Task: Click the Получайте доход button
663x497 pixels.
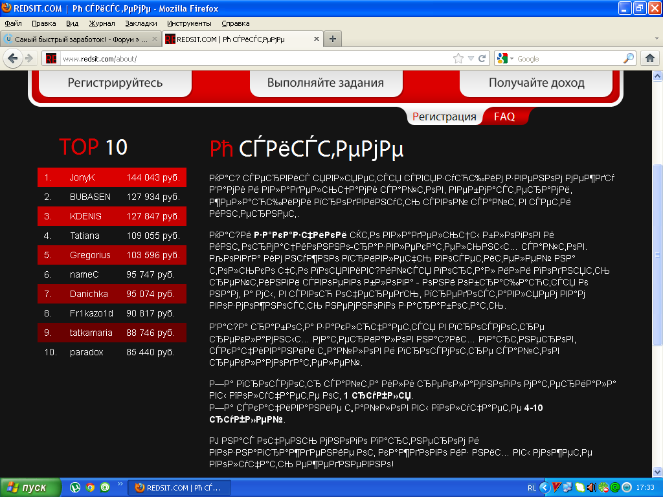Action: pyautogui.click(x=537, y=83)
